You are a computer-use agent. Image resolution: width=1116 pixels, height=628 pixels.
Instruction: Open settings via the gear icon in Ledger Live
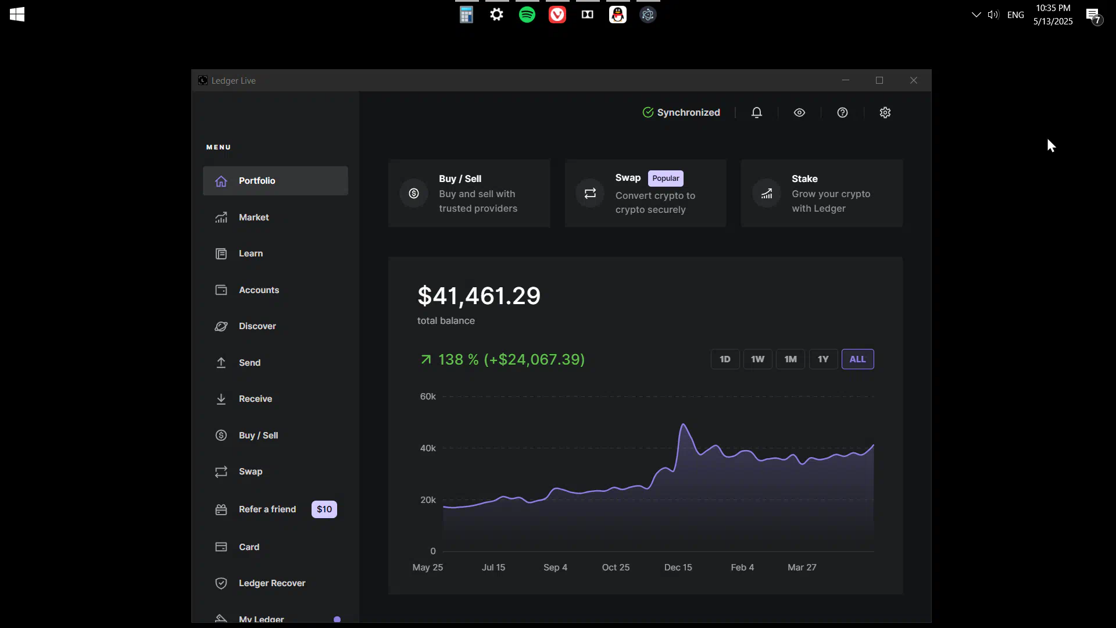coord(885,113)
